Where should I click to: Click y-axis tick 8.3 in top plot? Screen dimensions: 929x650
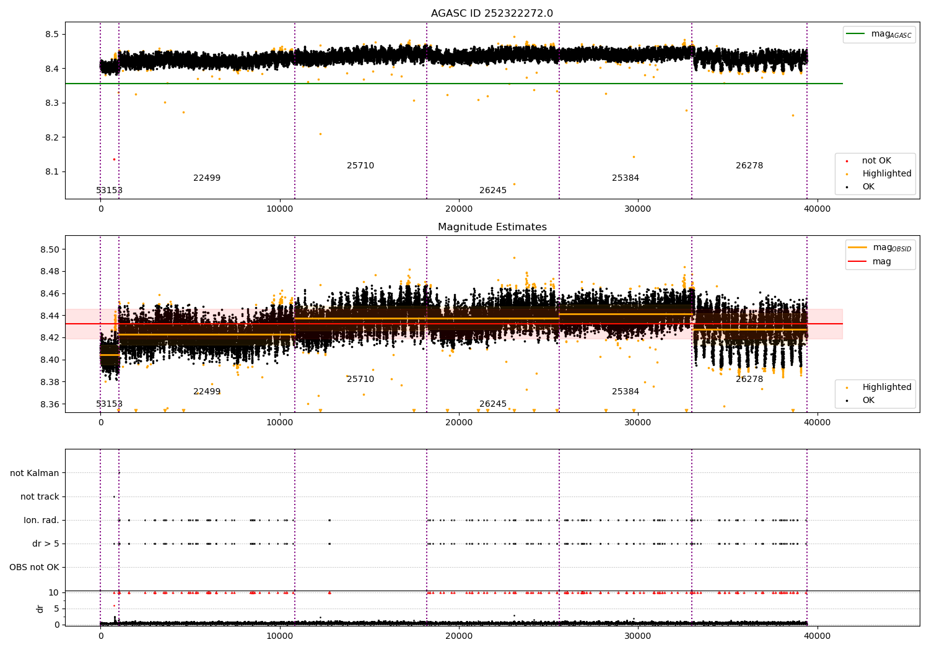click(x=51, y=103)
